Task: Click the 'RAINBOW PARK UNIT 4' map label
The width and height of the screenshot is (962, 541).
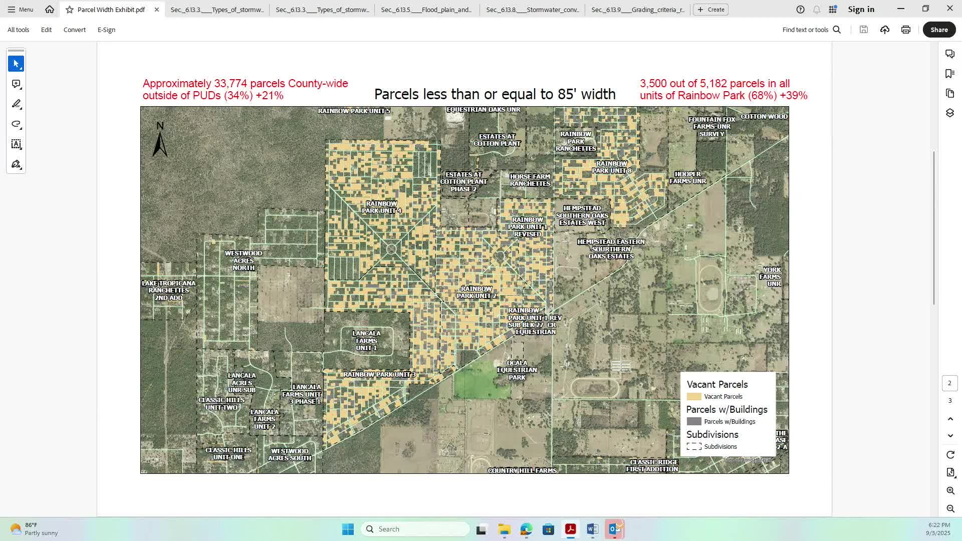Action: [382, 207]
